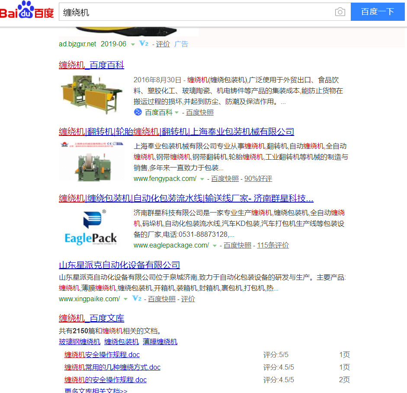Click the 百度一下 search button
407x393 pixels.
tap(378, 12)
